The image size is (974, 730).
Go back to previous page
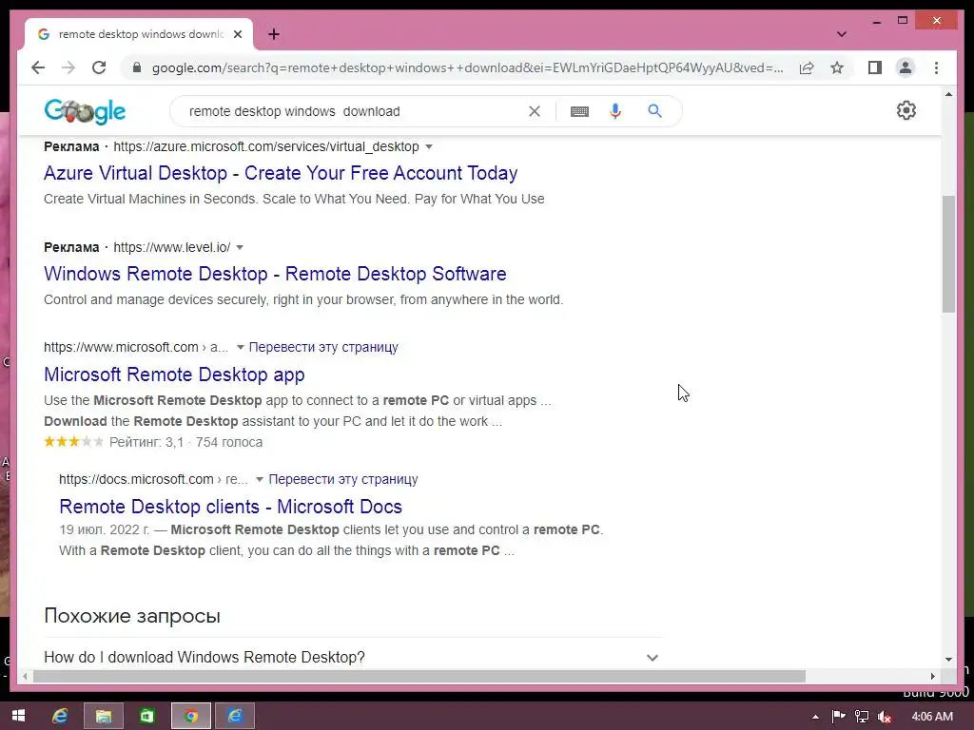pyautogui.click(x=38, y=67)
